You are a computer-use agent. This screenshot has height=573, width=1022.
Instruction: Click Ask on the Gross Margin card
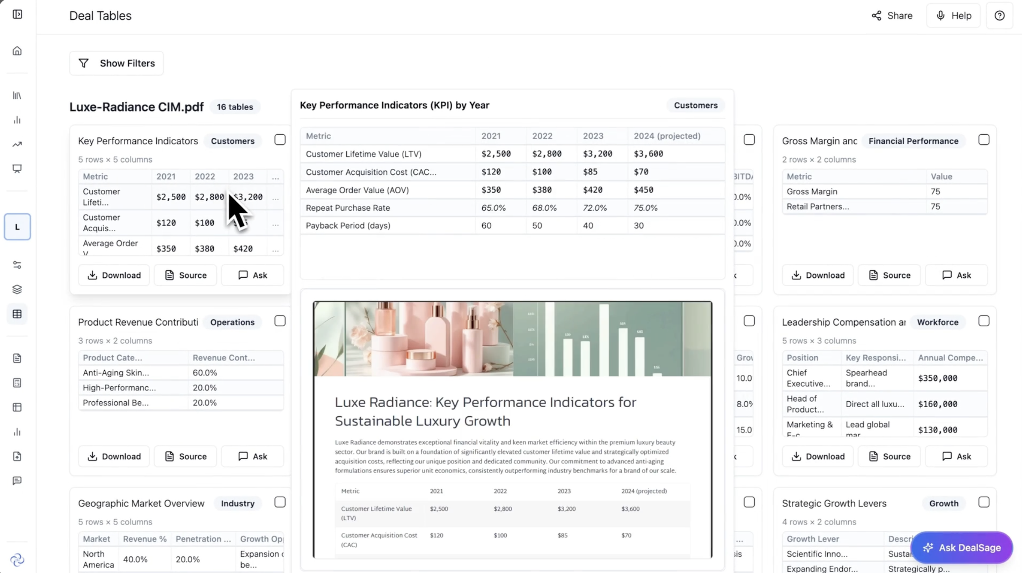[x=956, y=275]
